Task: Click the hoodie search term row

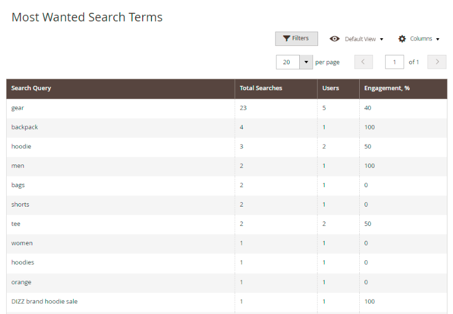Action: [21, 147]
